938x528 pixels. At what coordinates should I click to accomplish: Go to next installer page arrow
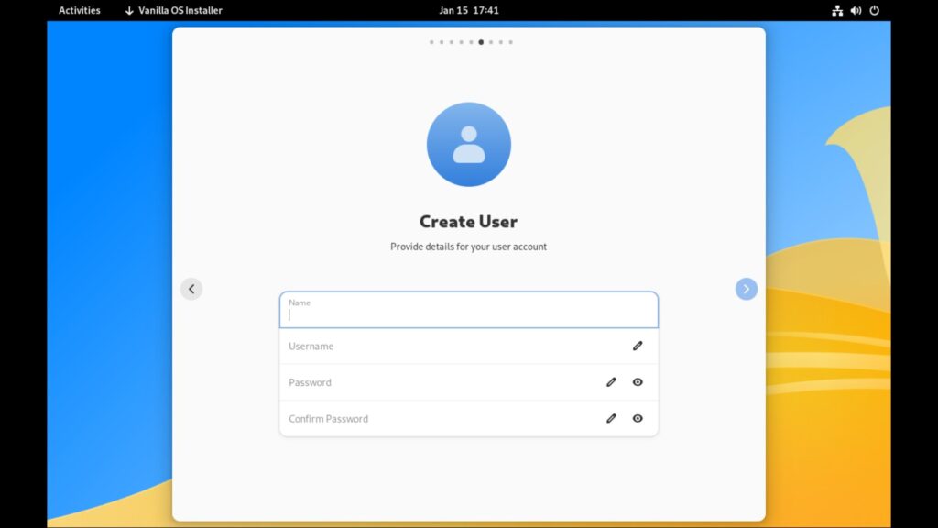click(746, 289)
